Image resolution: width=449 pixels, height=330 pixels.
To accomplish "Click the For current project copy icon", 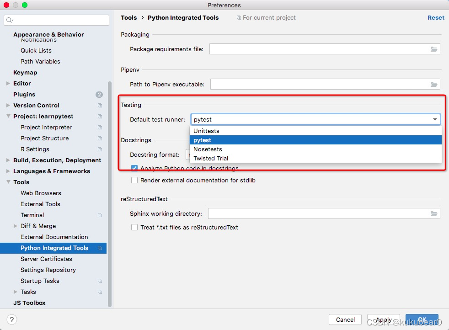I will [x=239, y=18].
